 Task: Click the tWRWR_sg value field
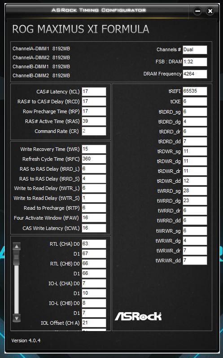pos(195,231)
